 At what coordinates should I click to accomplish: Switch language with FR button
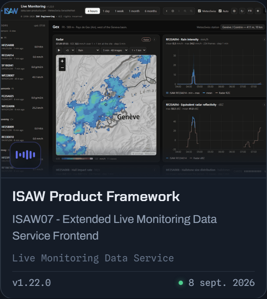click(x=250, y=11)
